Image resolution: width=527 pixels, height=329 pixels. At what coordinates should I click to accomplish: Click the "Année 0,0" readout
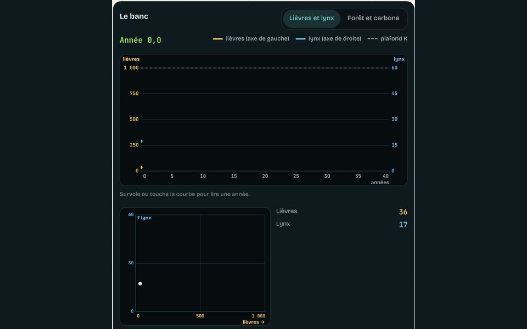pos(141,40)
